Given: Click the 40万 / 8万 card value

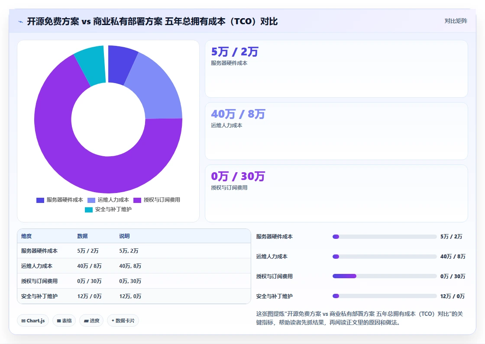Looking at the screenshot, I should pyautogui.click(x=238, y=114).
